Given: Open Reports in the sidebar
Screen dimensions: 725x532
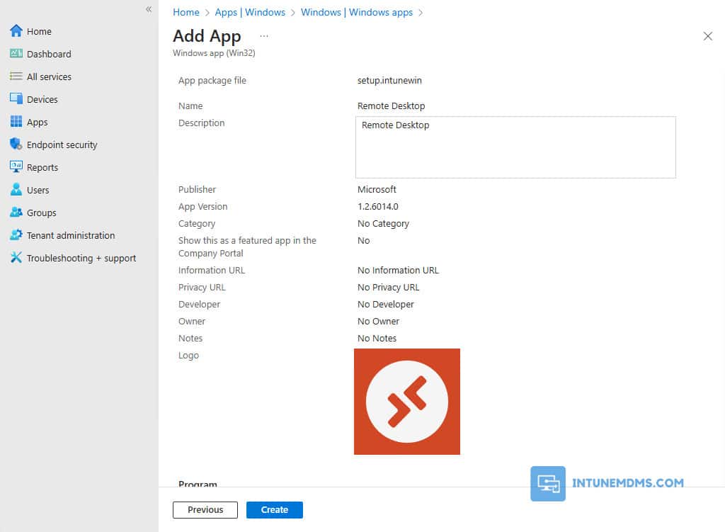Looking at the screenshot, I should (42, 167).
